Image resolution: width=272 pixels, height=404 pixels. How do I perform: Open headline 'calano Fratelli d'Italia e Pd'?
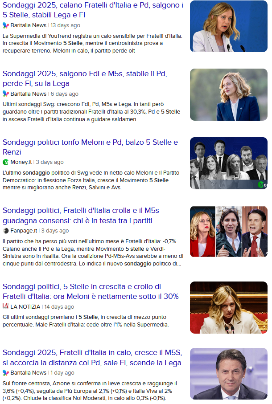(93, 10)
